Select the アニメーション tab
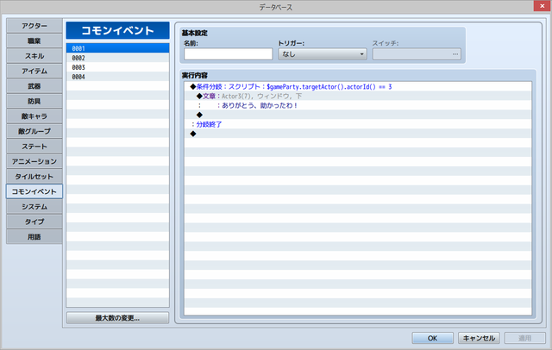 [x=34, y=161]
